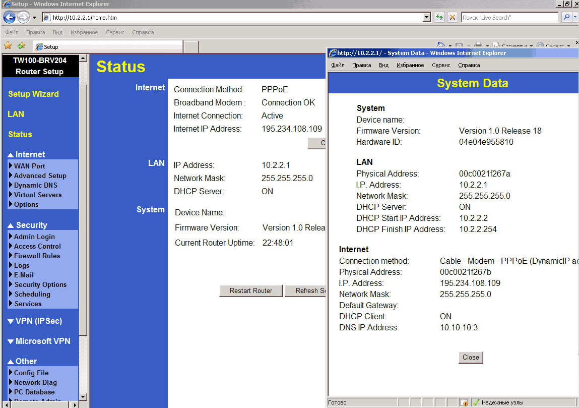This screenshot has height=408, width=579.
Task: Open Избранное menu in System Data window
Action: click(410, 66)
